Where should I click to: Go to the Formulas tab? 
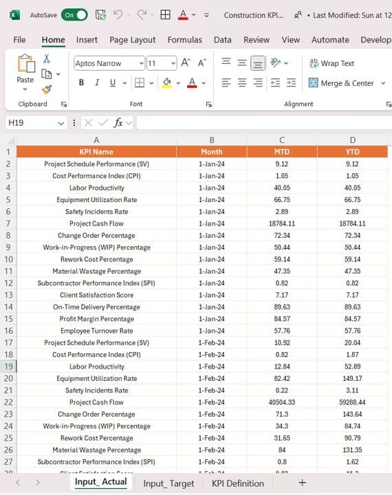[185, 40]
